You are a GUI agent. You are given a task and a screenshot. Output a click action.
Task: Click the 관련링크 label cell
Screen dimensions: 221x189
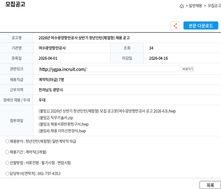16,69
